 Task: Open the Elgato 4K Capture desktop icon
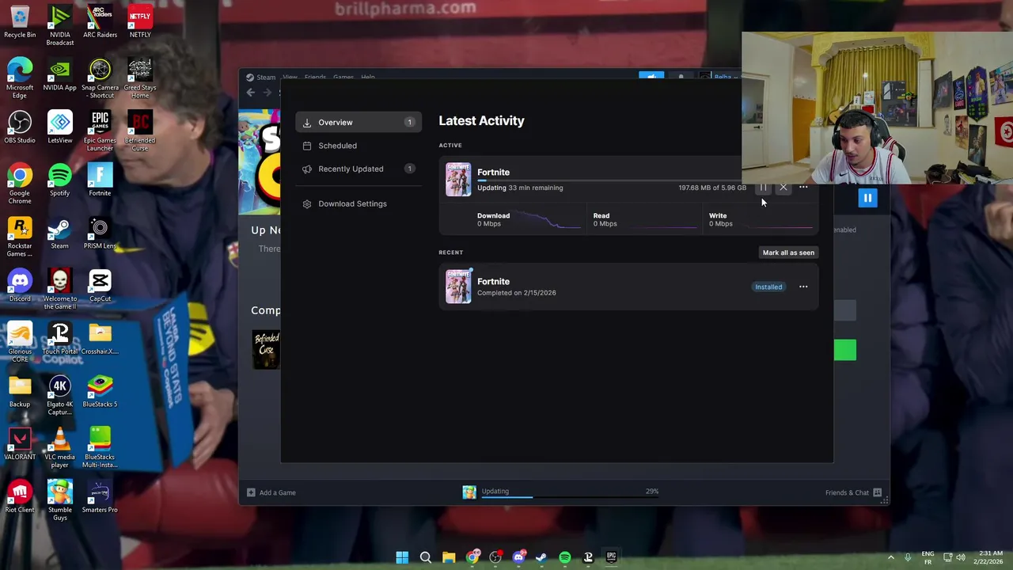(59, 395)
